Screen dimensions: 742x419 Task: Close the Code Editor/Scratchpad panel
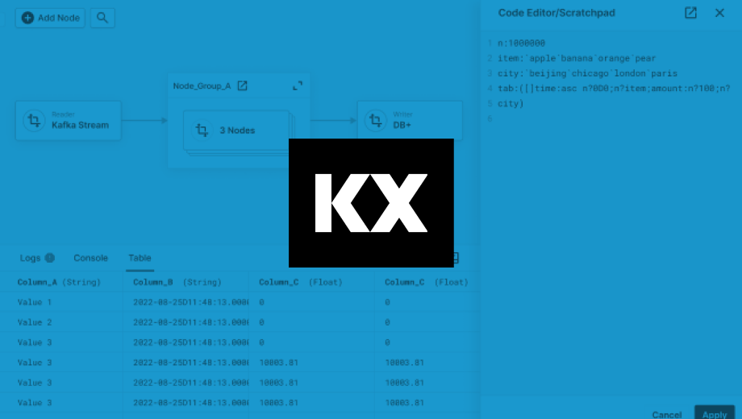[719, 13]
